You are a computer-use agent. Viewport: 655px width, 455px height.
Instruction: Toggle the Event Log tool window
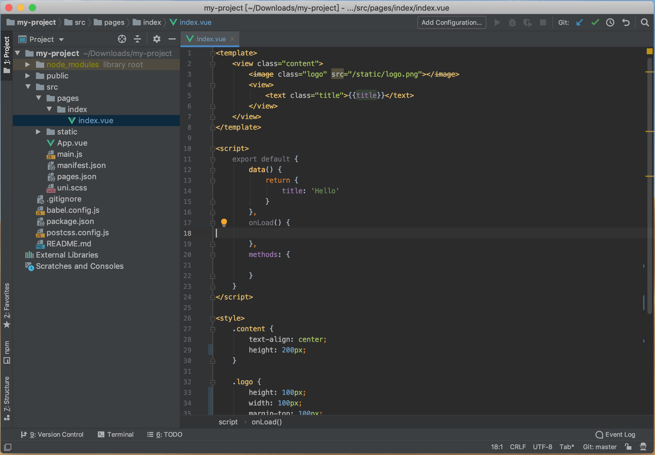(x=615, y=434)
